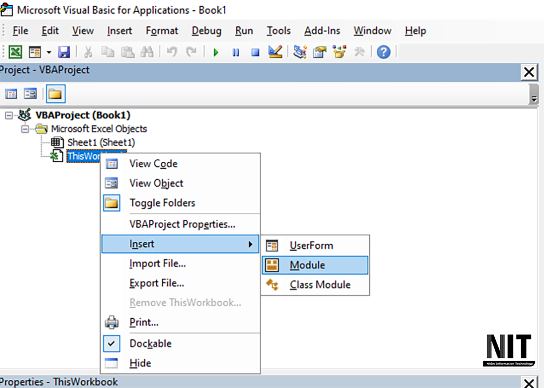Select Sheet1 (Sheet1) in project tree
Viewport: 544px width, 388px height.
click(x=101, y=142)
